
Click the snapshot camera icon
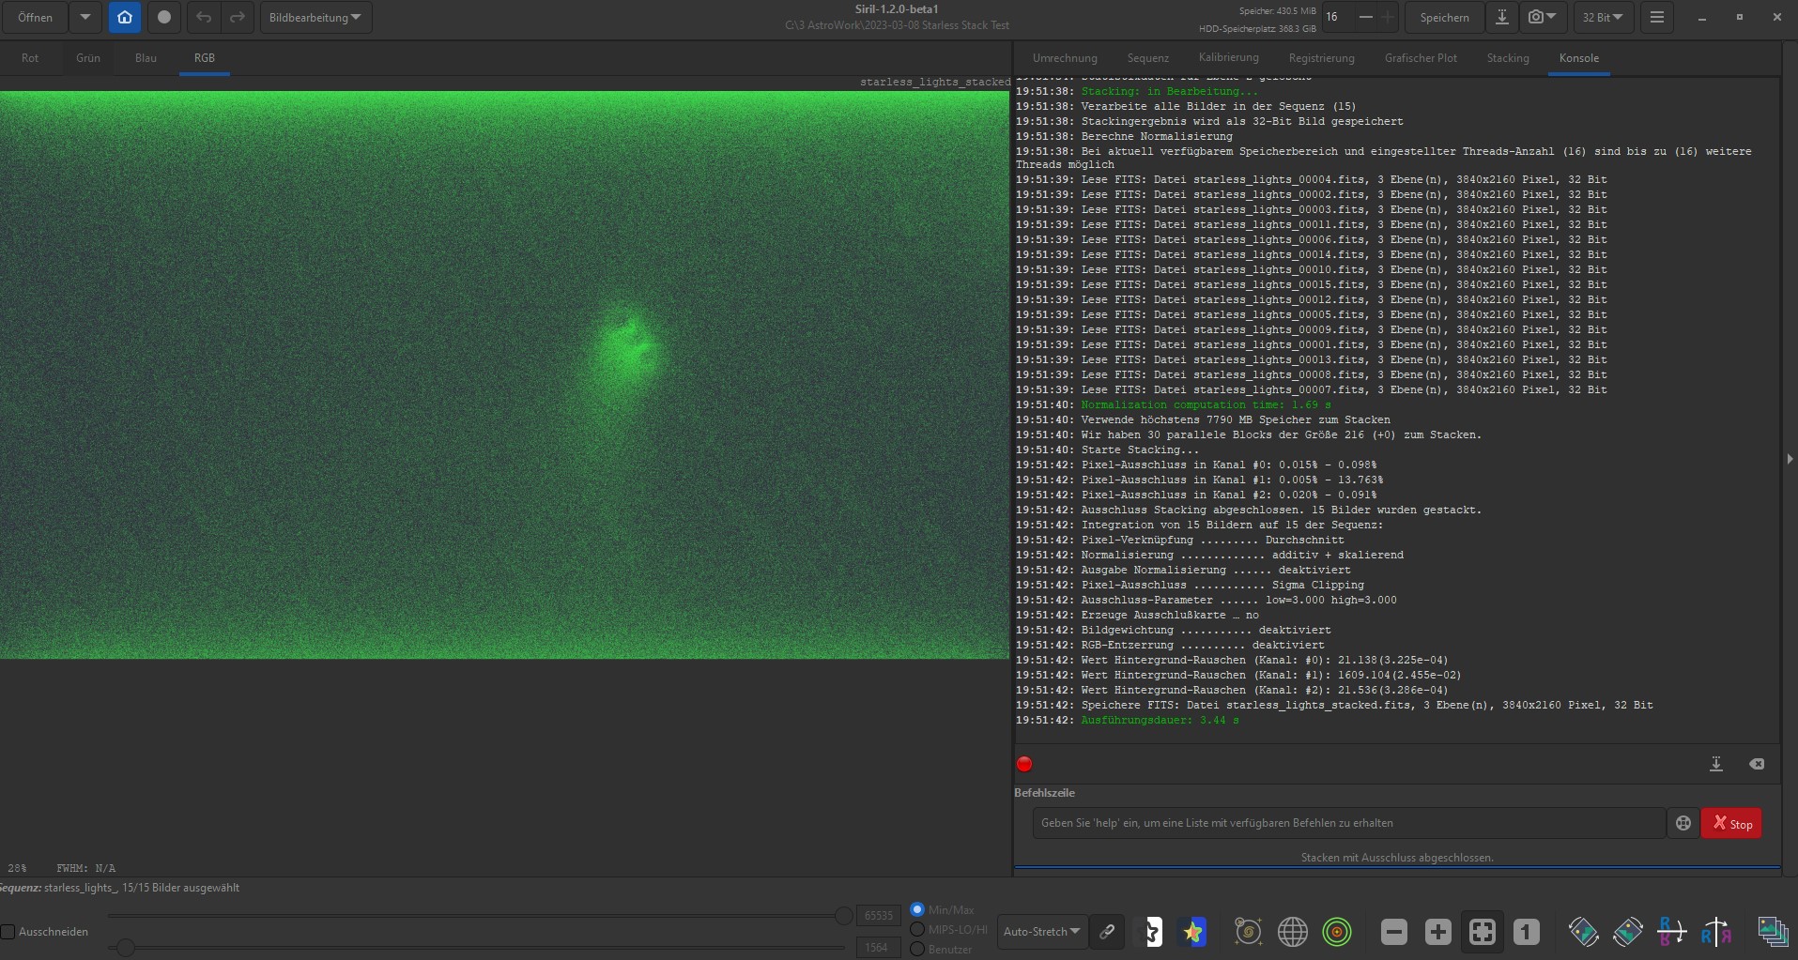pyautogui.click(x=1542, y=17)
